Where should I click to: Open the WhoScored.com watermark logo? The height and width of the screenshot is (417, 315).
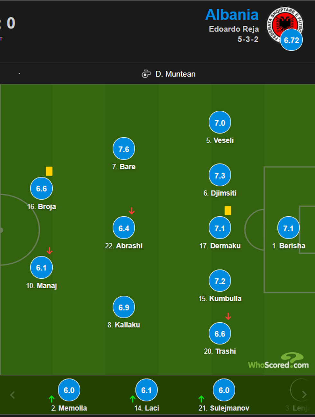click(x=278, y=361)
